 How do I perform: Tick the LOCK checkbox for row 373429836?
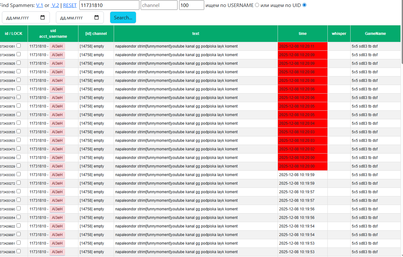(x=18, y=251)
